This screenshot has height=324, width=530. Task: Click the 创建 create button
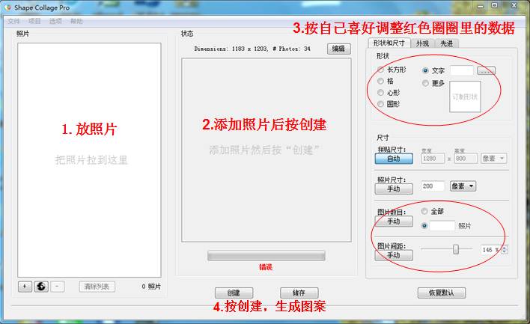tap(234, 293)
